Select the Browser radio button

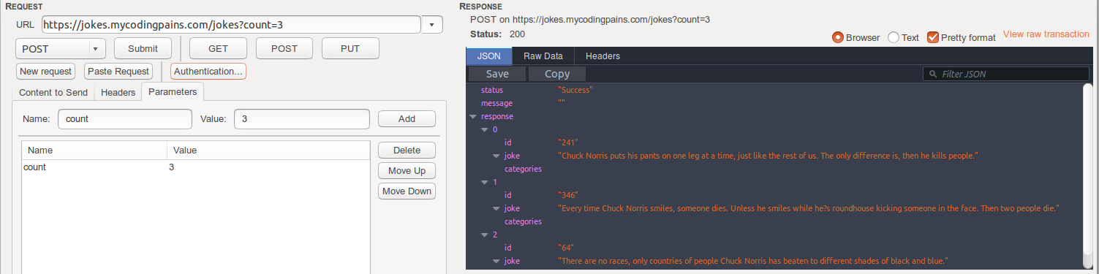pyautogui.click(x=838, y=37)
